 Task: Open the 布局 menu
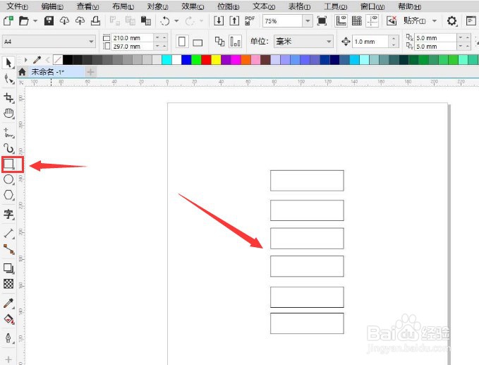point(123,6)
